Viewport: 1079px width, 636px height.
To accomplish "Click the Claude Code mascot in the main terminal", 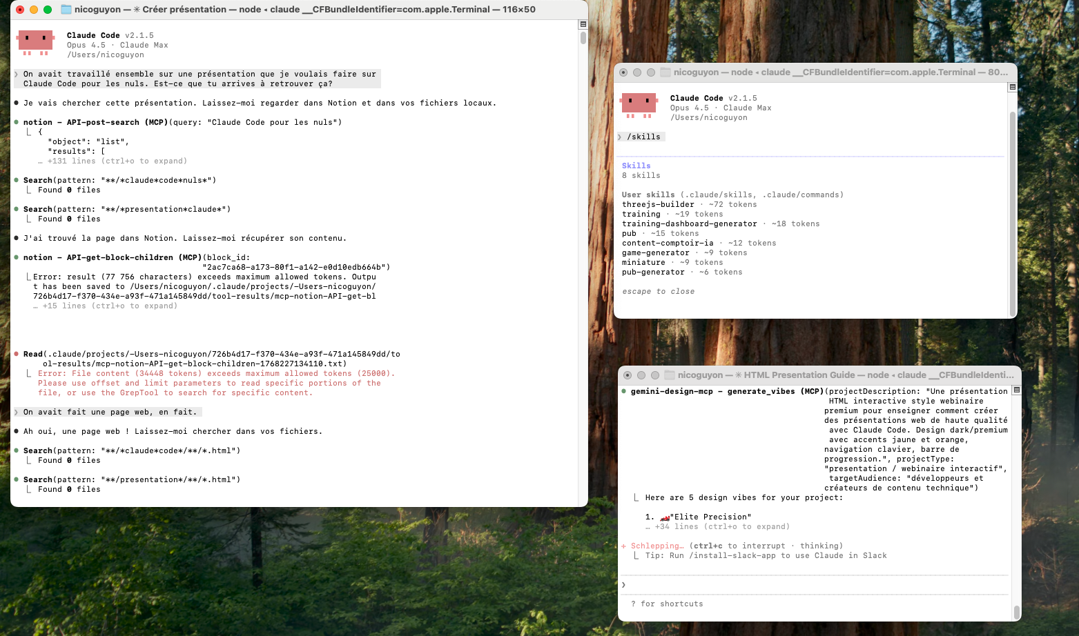I will coord(35,42).
